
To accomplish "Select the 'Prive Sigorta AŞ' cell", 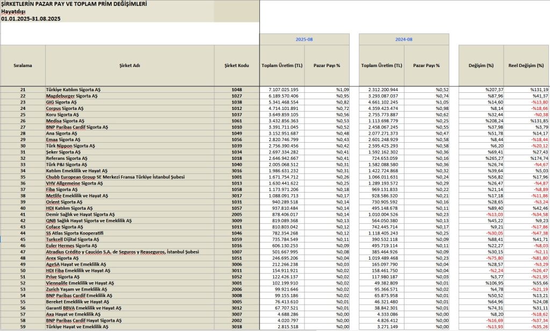I will click(129, 277).
